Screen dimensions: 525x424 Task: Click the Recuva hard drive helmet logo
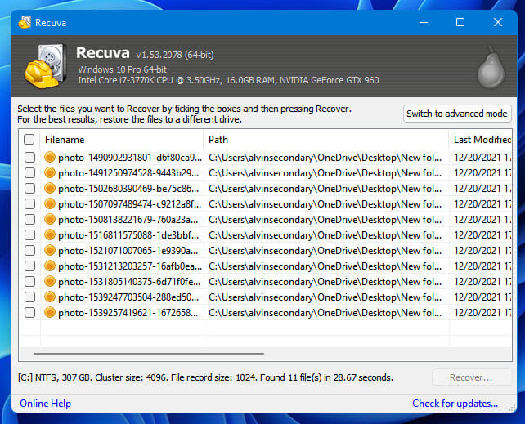(45, 66)
